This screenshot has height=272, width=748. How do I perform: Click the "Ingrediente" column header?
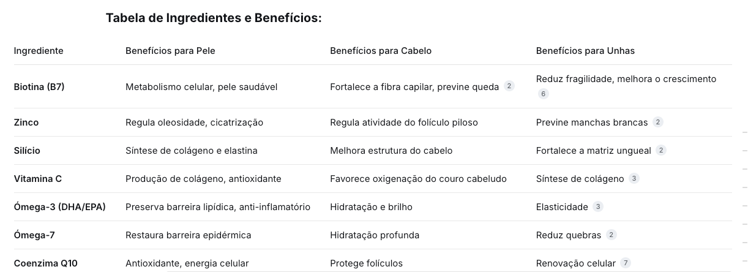click(x=39, y=51)
